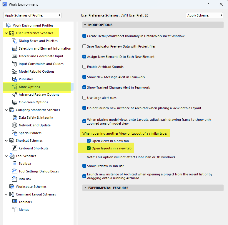Toggle Do not launch new instance checkbox
Viewport: 228px width, 225px height.
(x=84, y=108)
